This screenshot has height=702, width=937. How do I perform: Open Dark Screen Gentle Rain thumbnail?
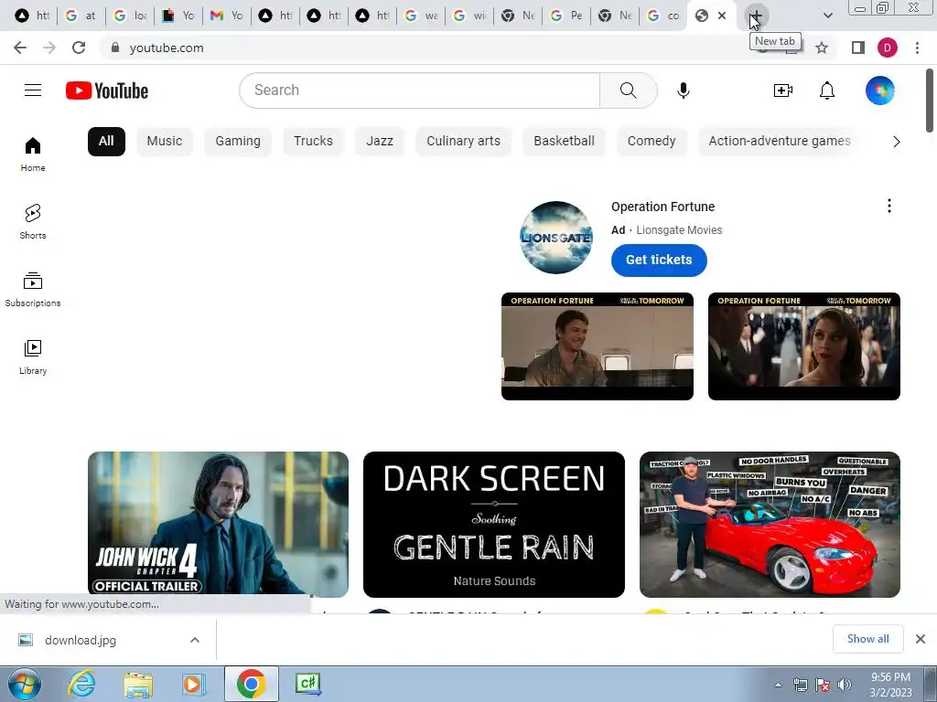493,524
